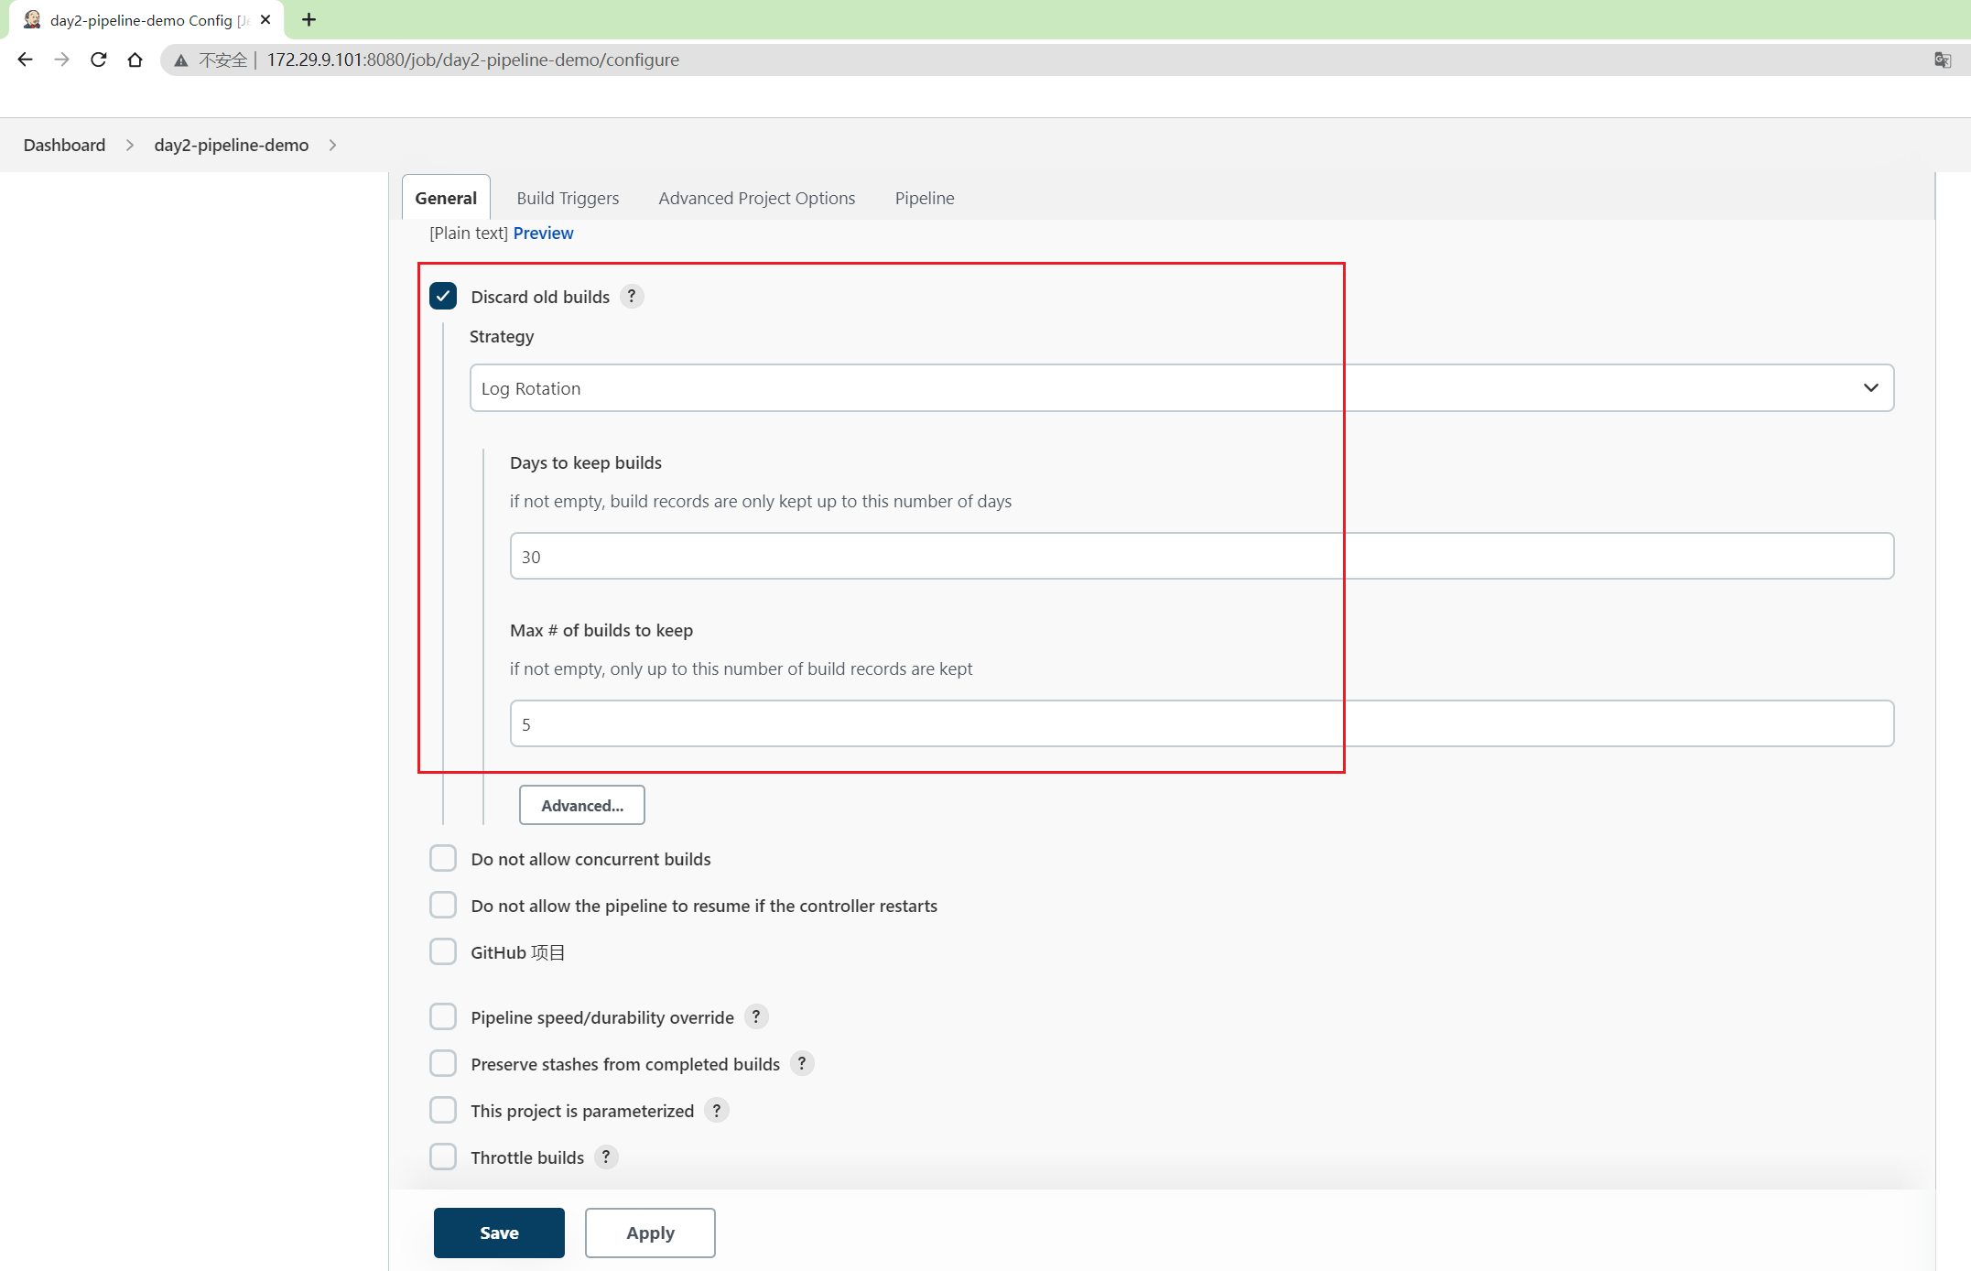Click Max # of builds to keep label
The image size is (1971, 1271).
click(x=601, y=630)
